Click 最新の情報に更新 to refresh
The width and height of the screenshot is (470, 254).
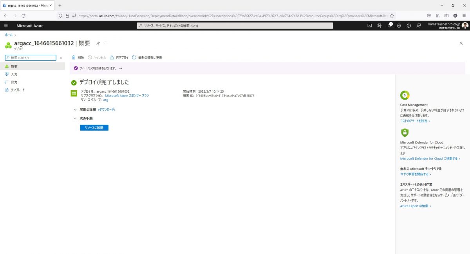pyautogui.click(x=147, y=57)
